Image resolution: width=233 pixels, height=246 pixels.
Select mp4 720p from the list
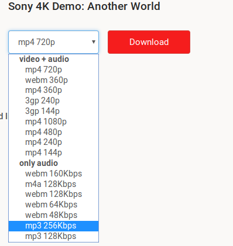[x=53, y=70]
